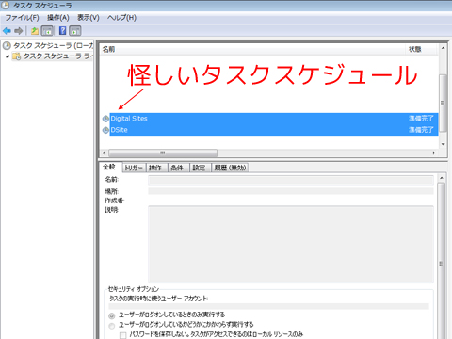Viewport: 452px width, 339px height.
Task: Open the 操作(A) menu
Action: [x=58, y=18]
